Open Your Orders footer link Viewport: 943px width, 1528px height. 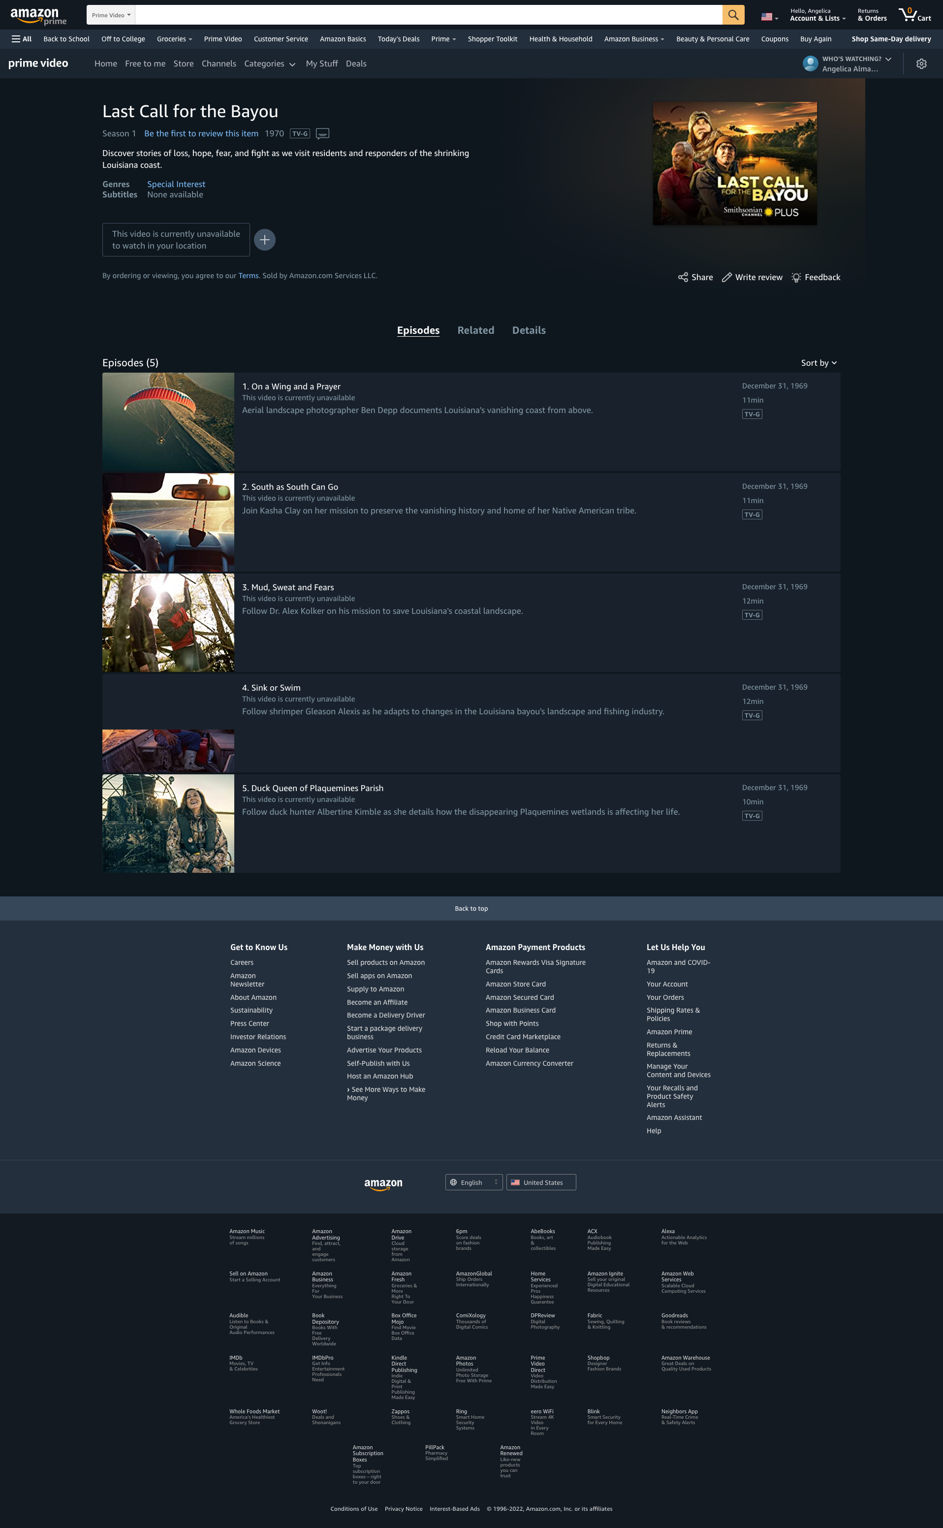[x=665, y=997]
